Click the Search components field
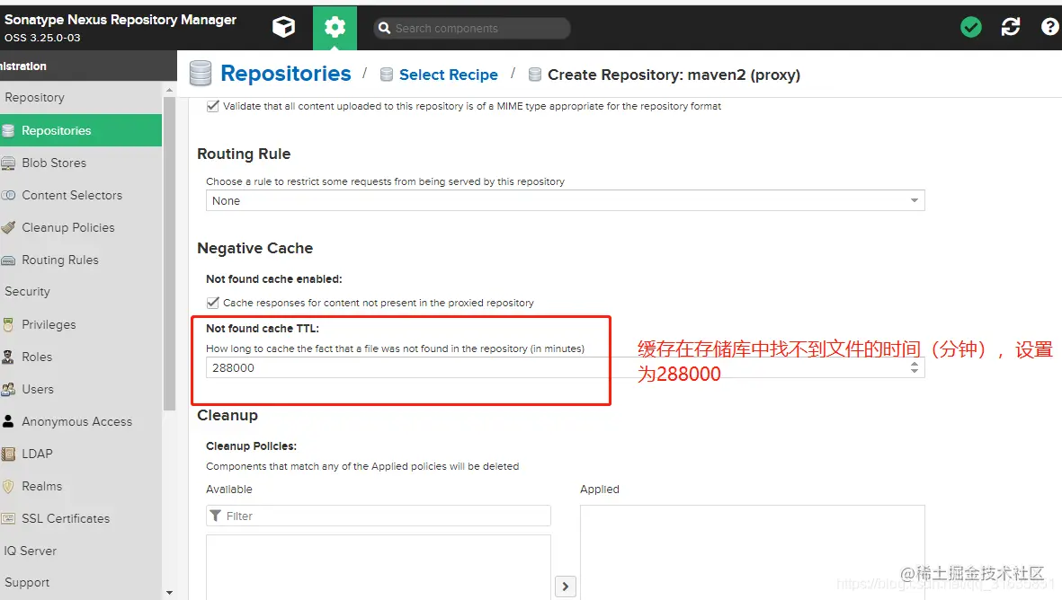This screenshot has width=1062, height=600. coord(471,28)
